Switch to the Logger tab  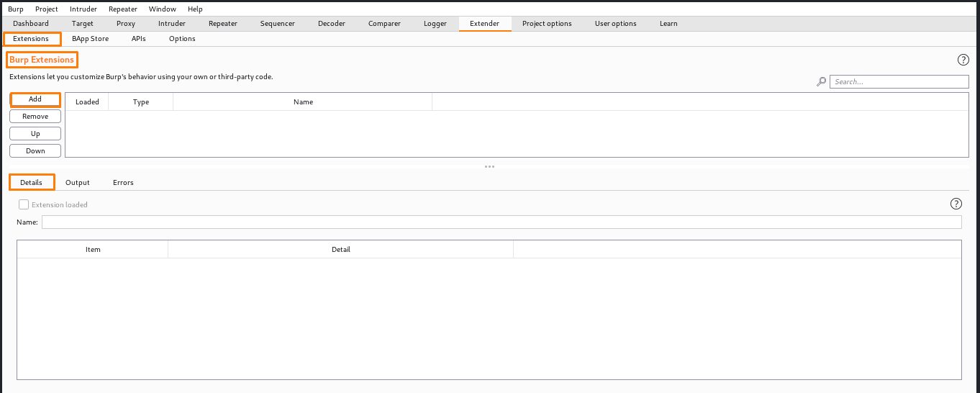coord(435,24)
